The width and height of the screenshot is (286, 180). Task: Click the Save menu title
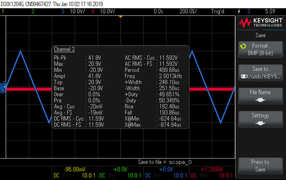click(x=260, y=35)
